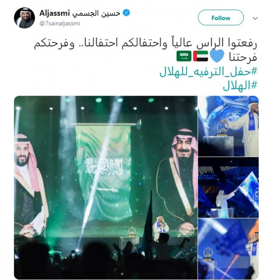This screenshot has width=274, height=280.
Task: Expand the tweet options chevron menu
Action: pos(256,18)
